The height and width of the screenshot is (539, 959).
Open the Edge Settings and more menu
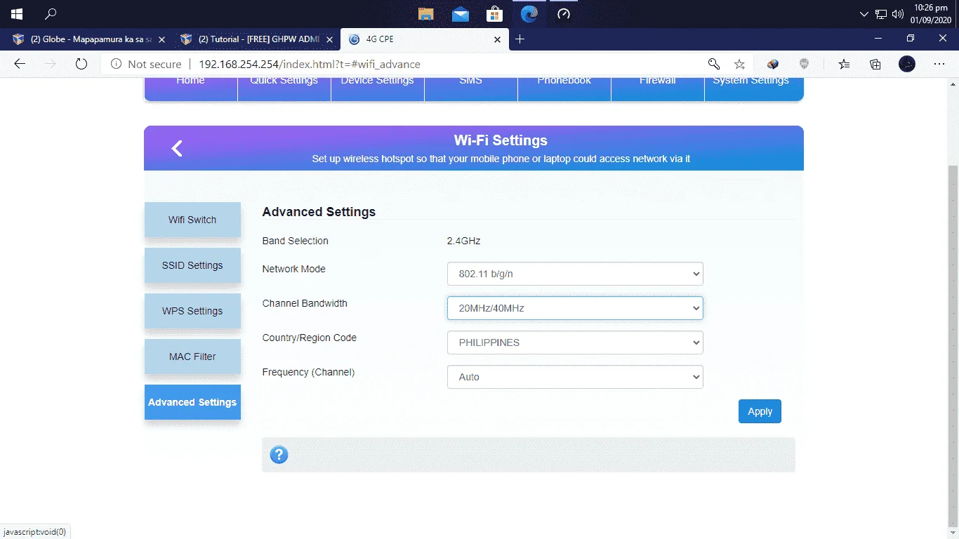click(x=939, y=64)
